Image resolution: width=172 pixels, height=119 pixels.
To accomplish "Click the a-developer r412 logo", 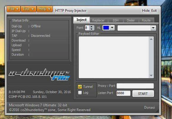I will pyautogui.click(x=39, y=74).
